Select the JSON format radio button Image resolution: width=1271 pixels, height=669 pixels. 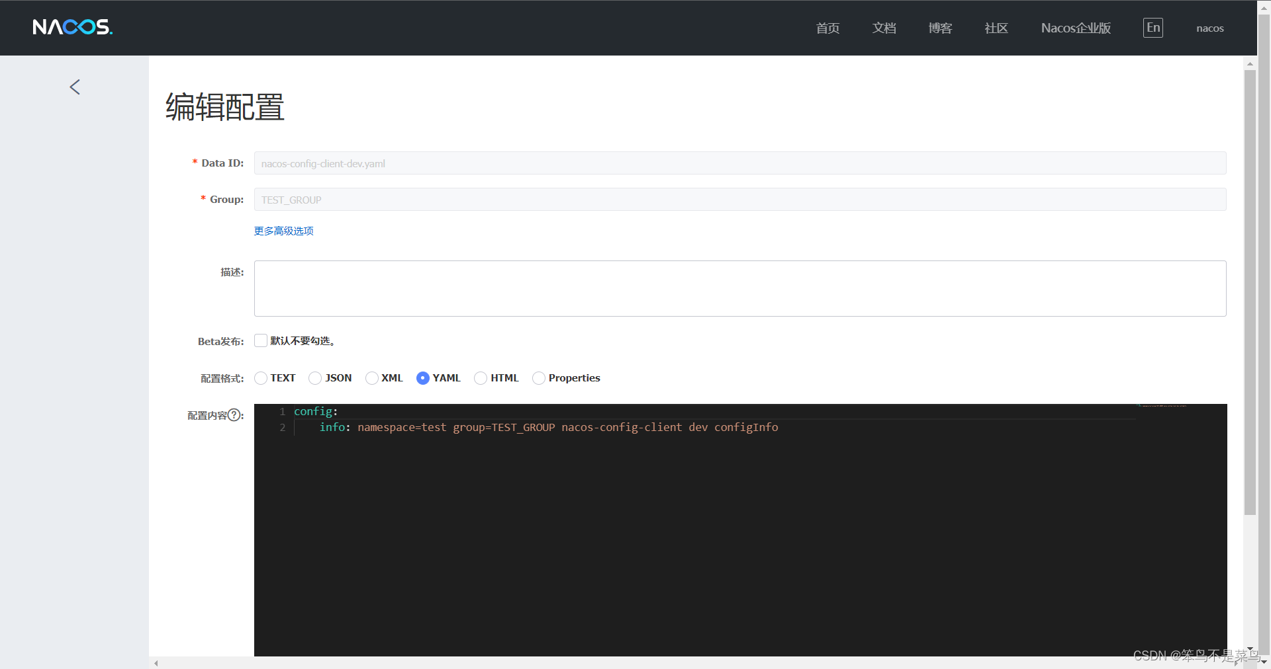[315, 378]
